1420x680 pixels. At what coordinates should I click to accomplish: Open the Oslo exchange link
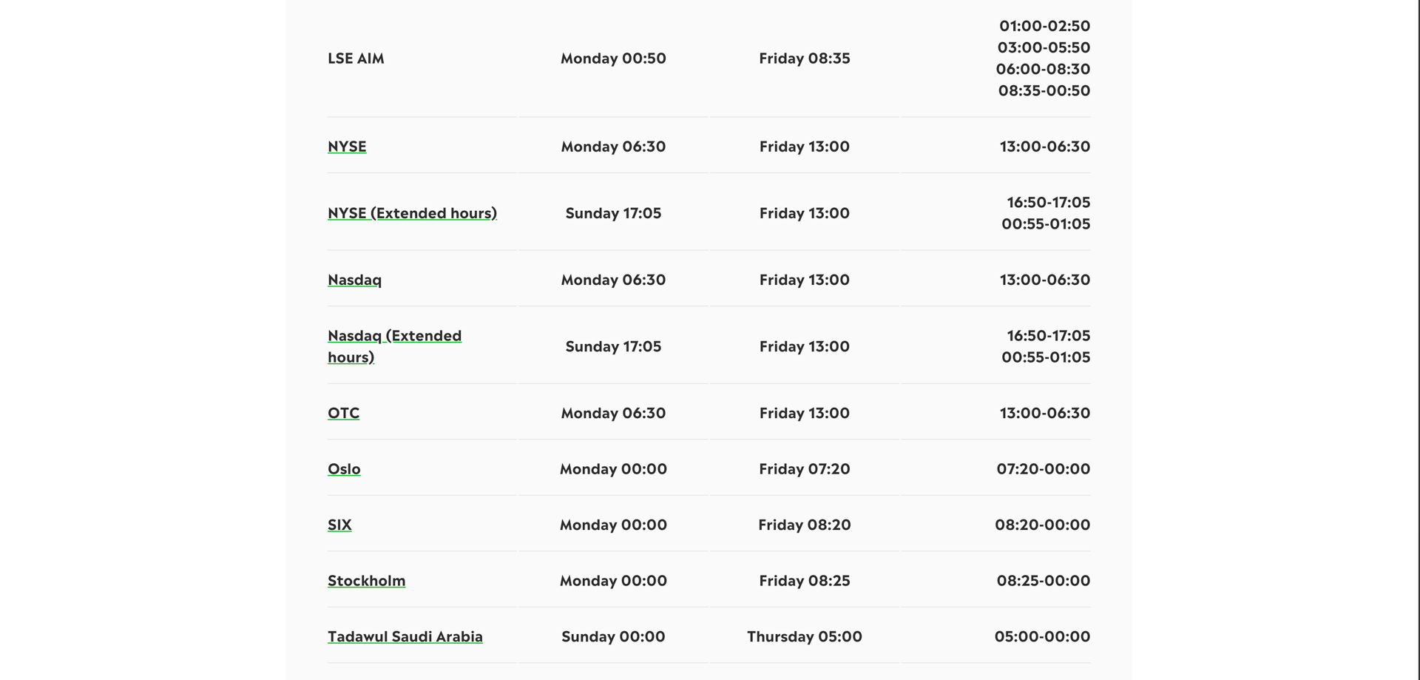click(x=344, y=469)
